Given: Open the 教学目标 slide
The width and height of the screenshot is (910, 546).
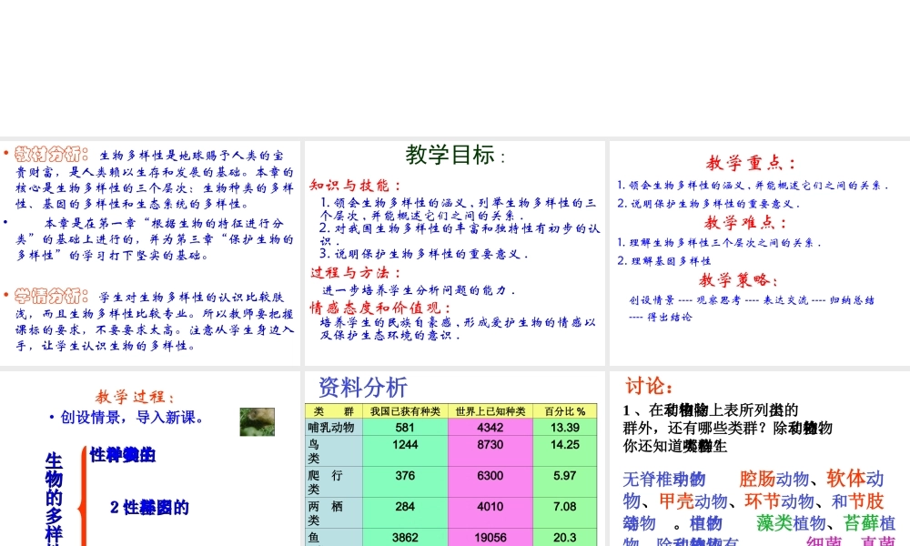Looking at the screenshot, I should click(x=454, y=253).
